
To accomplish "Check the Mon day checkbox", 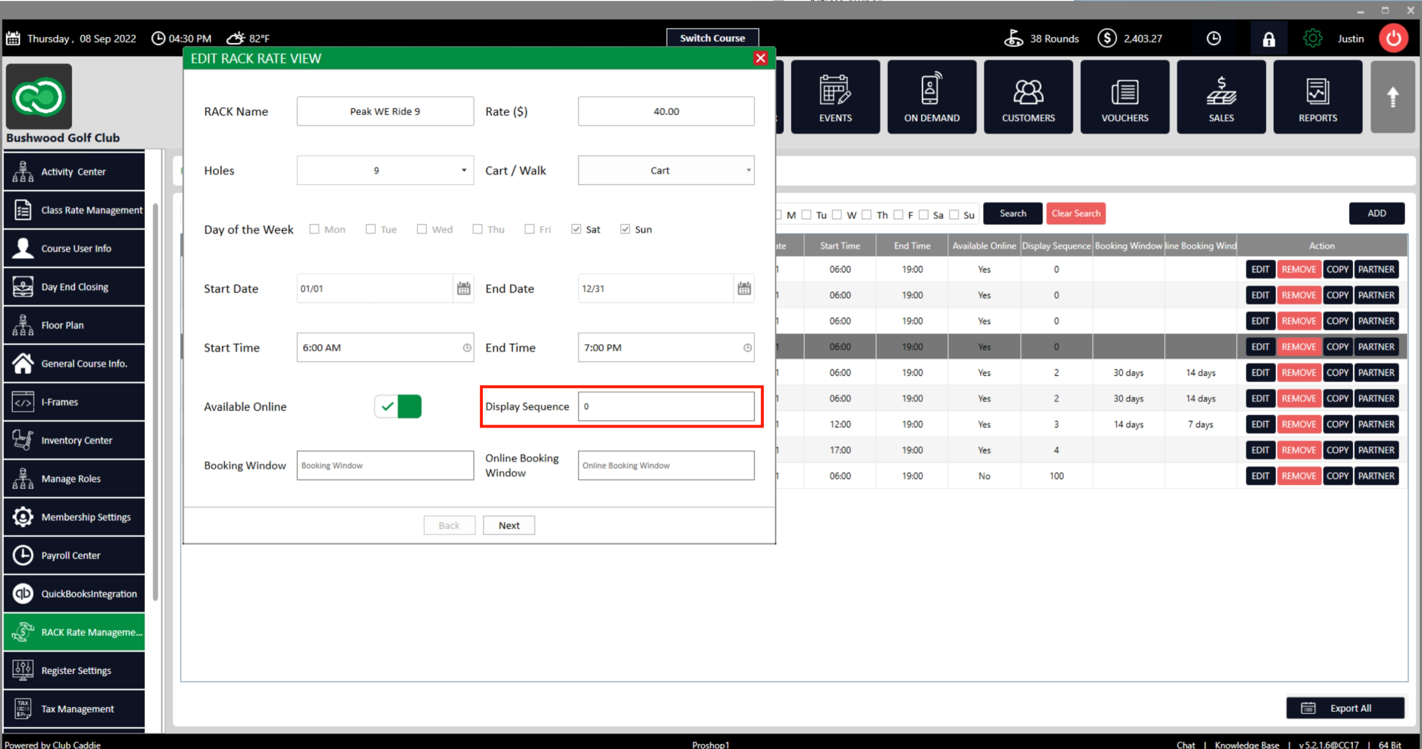I will click(x=314, y=229).
